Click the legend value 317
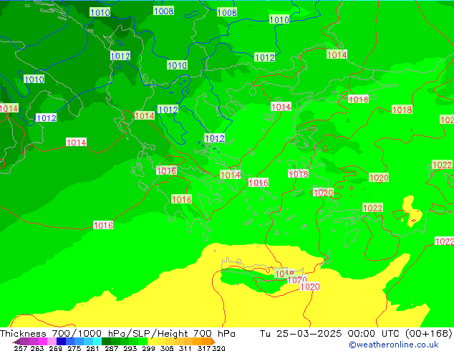Screen dimensions: 454x351 pos(204,348)
